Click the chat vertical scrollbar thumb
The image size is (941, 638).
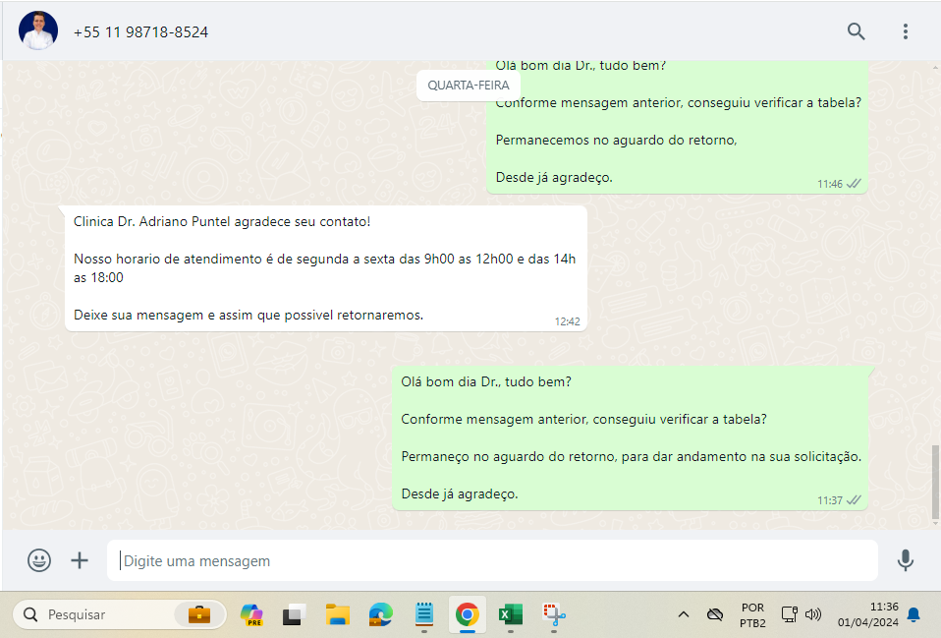tap(934, 483)
